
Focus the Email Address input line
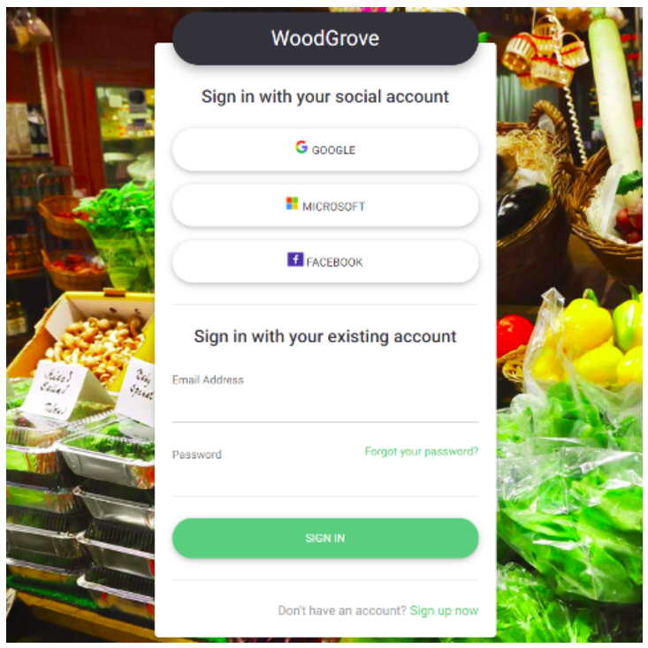tap(325, 407)
